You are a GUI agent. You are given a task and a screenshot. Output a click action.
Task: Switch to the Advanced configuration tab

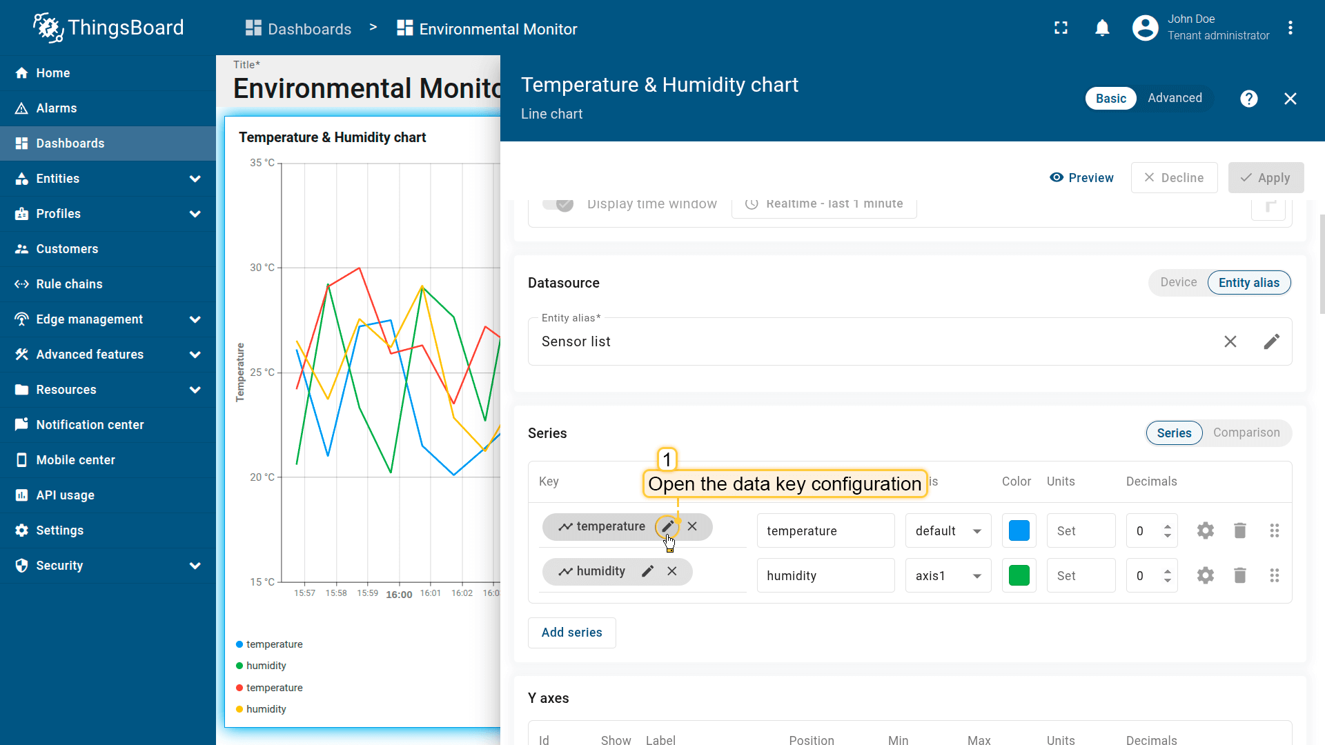(1175, 98)
